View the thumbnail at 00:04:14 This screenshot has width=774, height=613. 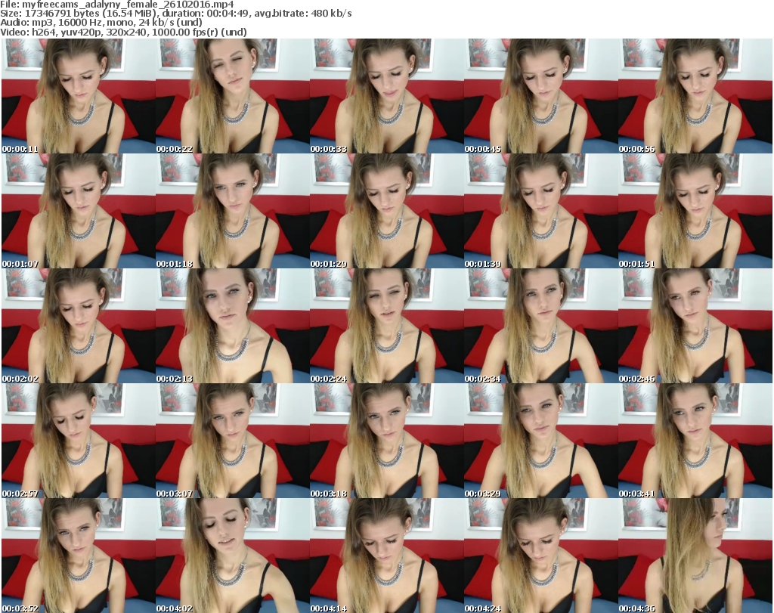[x=386, y=556]
